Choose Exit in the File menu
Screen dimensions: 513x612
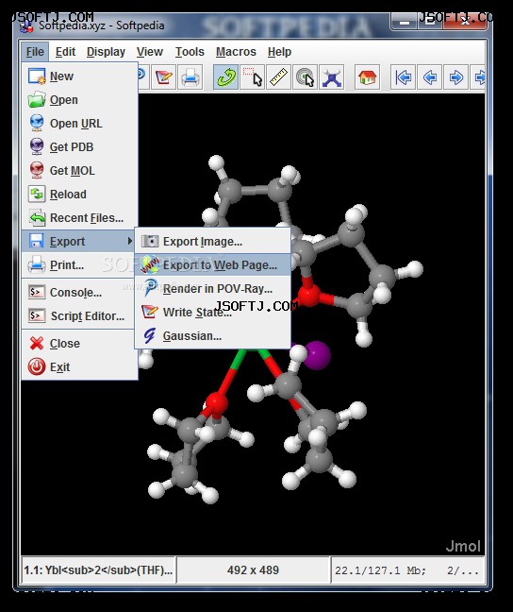tap(80, 366)
